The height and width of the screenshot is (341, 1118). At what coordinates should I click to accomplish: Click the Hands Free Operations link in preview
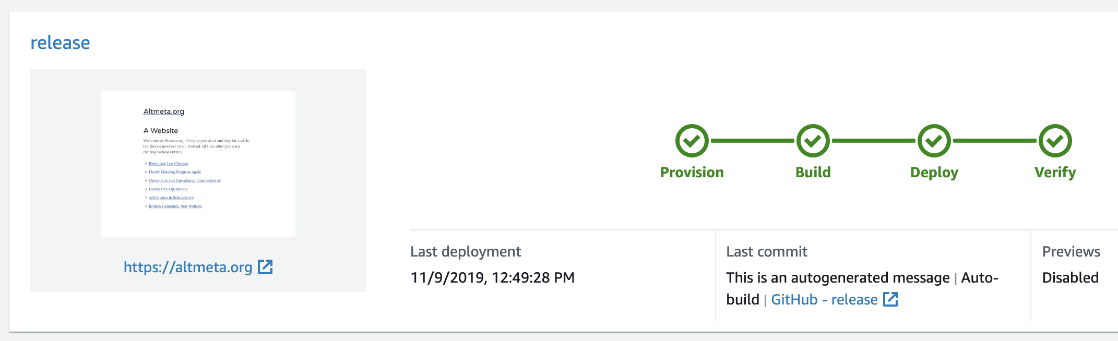pyautogui.click(x=167, y=189)
